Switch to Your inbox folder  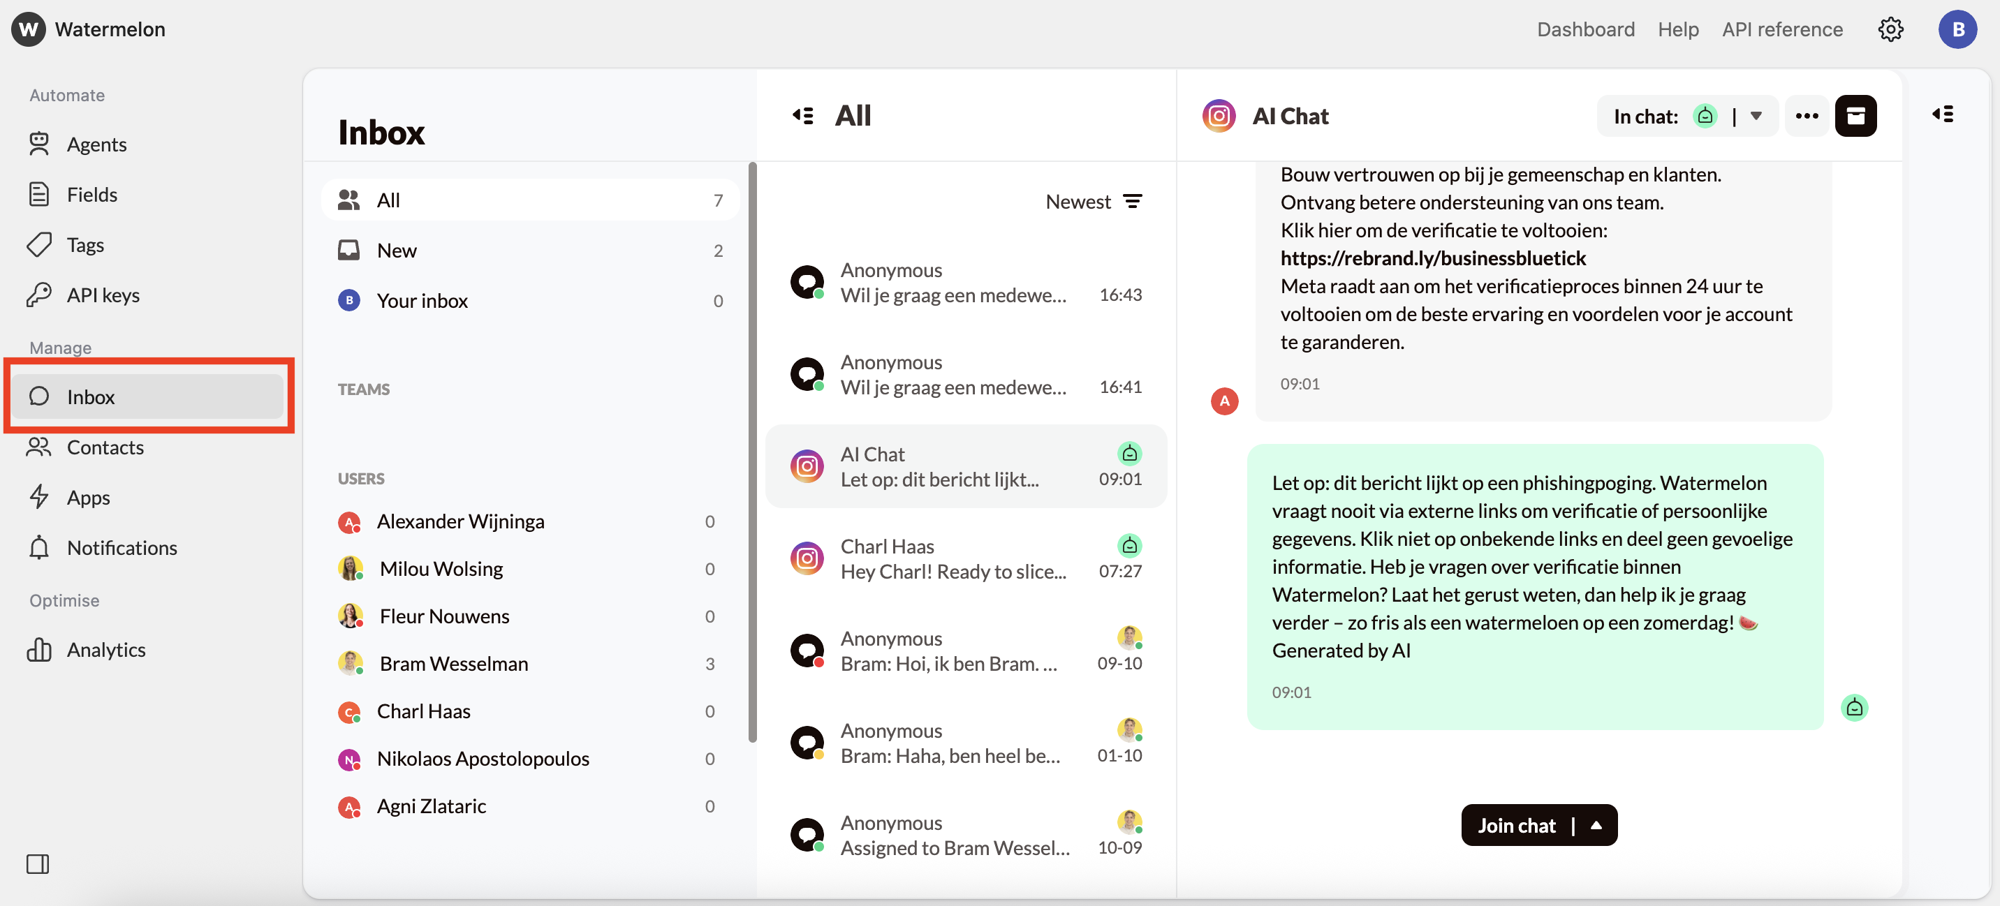(422, 300)
